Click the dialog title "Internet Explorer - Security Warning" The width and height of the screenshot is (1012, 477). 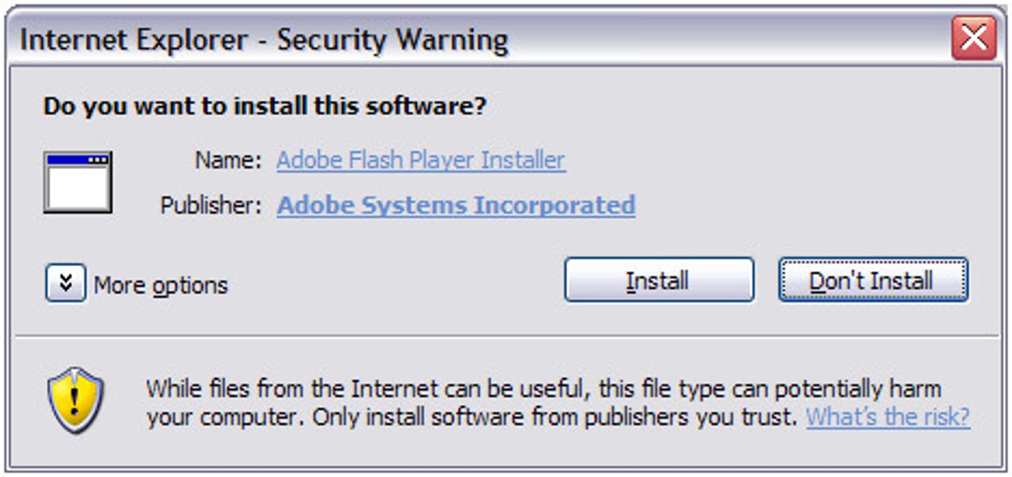264,40
